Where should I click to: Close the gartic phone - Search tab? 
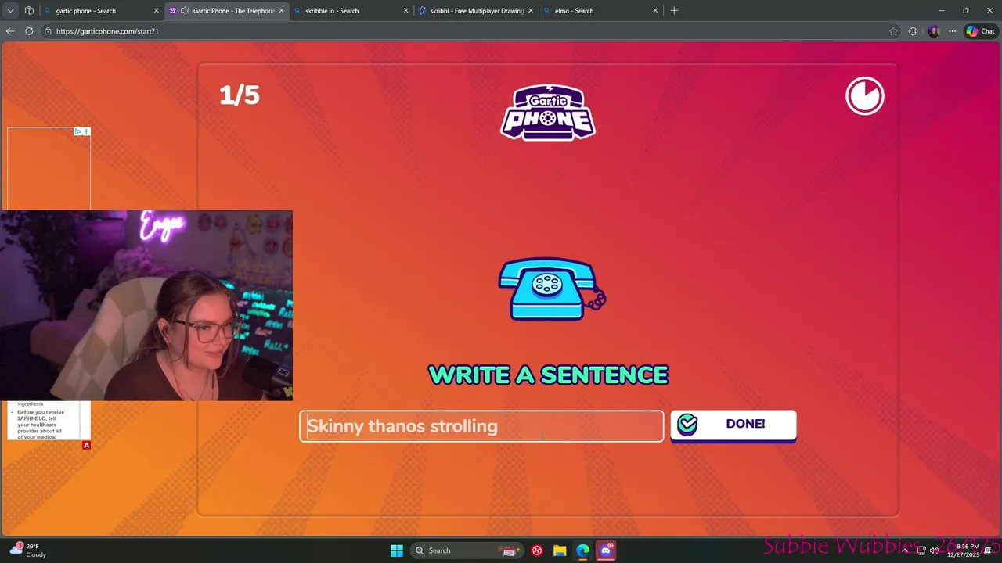point(157,11)
